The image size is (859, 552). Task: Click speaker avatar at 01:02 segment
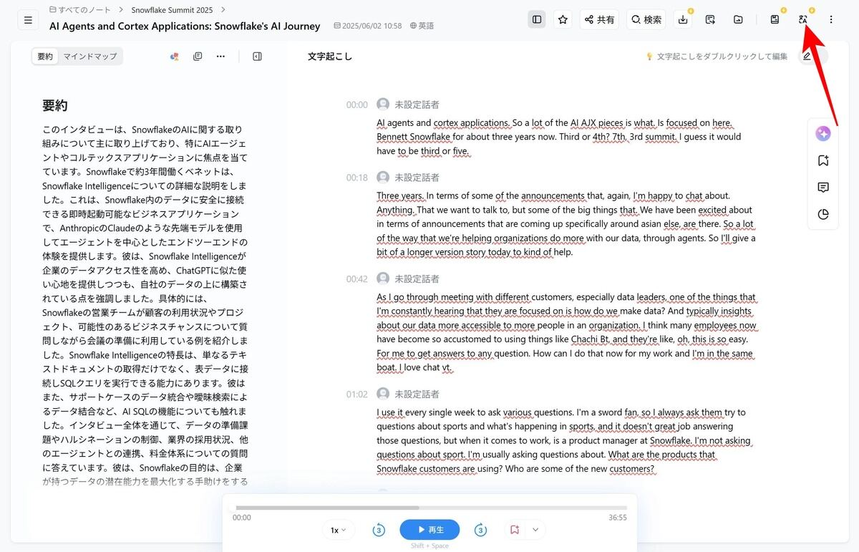coord(383,394)
